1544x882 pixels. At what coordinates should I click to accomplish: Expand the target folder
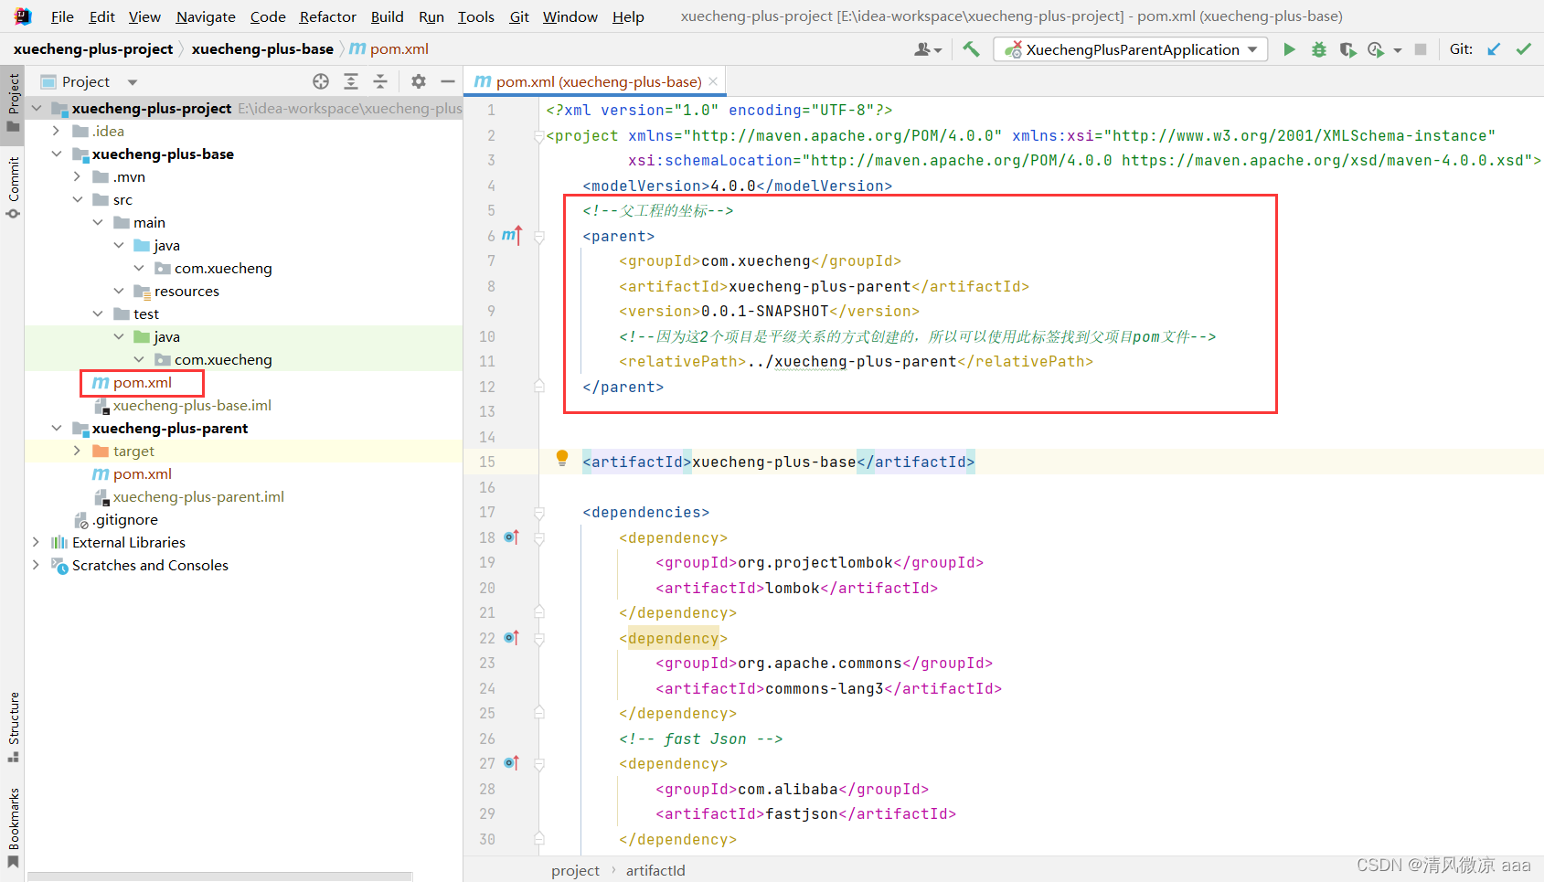pos(78,451)
